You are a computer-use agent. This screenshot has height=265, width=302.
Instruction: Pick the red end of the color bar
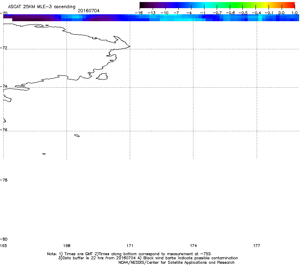[x=292, y=5]
